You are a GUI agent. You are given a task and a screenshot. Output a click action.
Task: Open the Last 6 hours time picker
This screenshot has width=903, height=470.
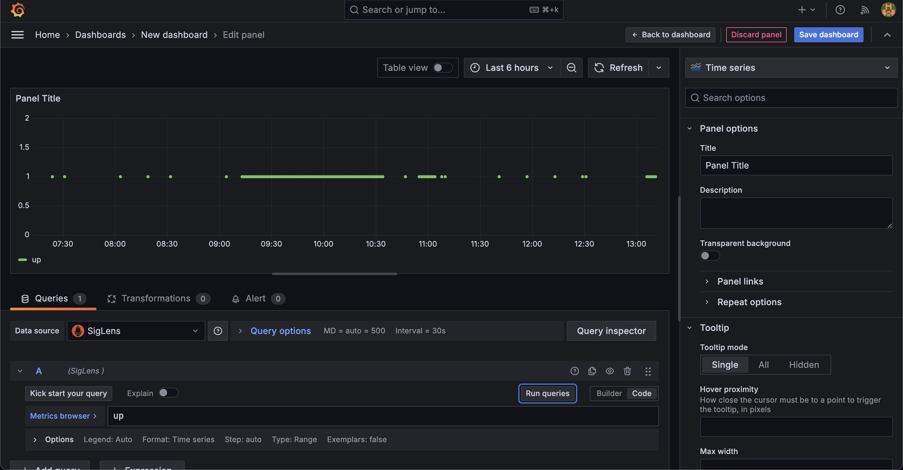512,68
